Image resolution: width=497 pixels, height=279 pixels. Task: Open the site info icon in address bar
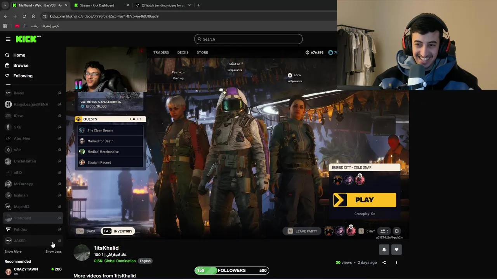[x=45, y=16]
